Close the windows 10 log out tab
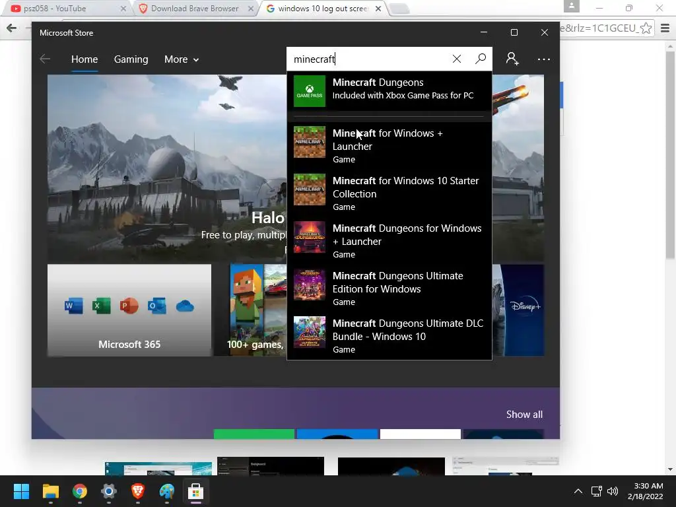 (x=378, y=9)
